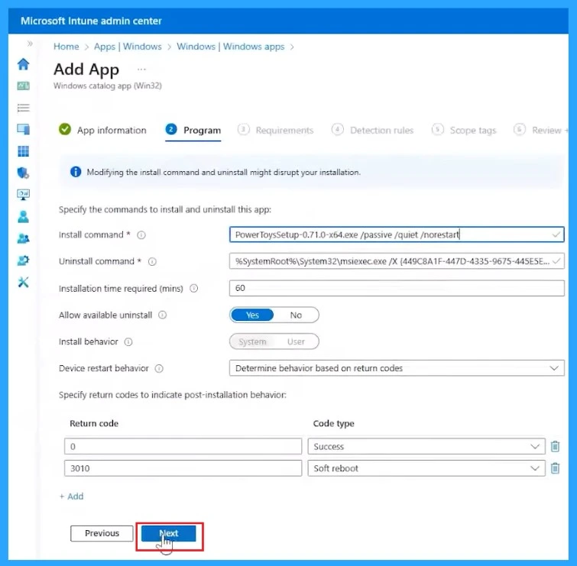Open Dashboard icon in sidebar
577x566 pixels.
click(23, 86)
